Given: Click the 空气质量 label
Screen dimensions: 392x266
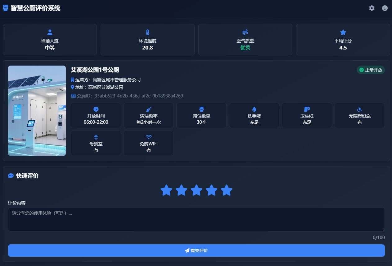Looking at the screenshot, I should click(245, 41).
